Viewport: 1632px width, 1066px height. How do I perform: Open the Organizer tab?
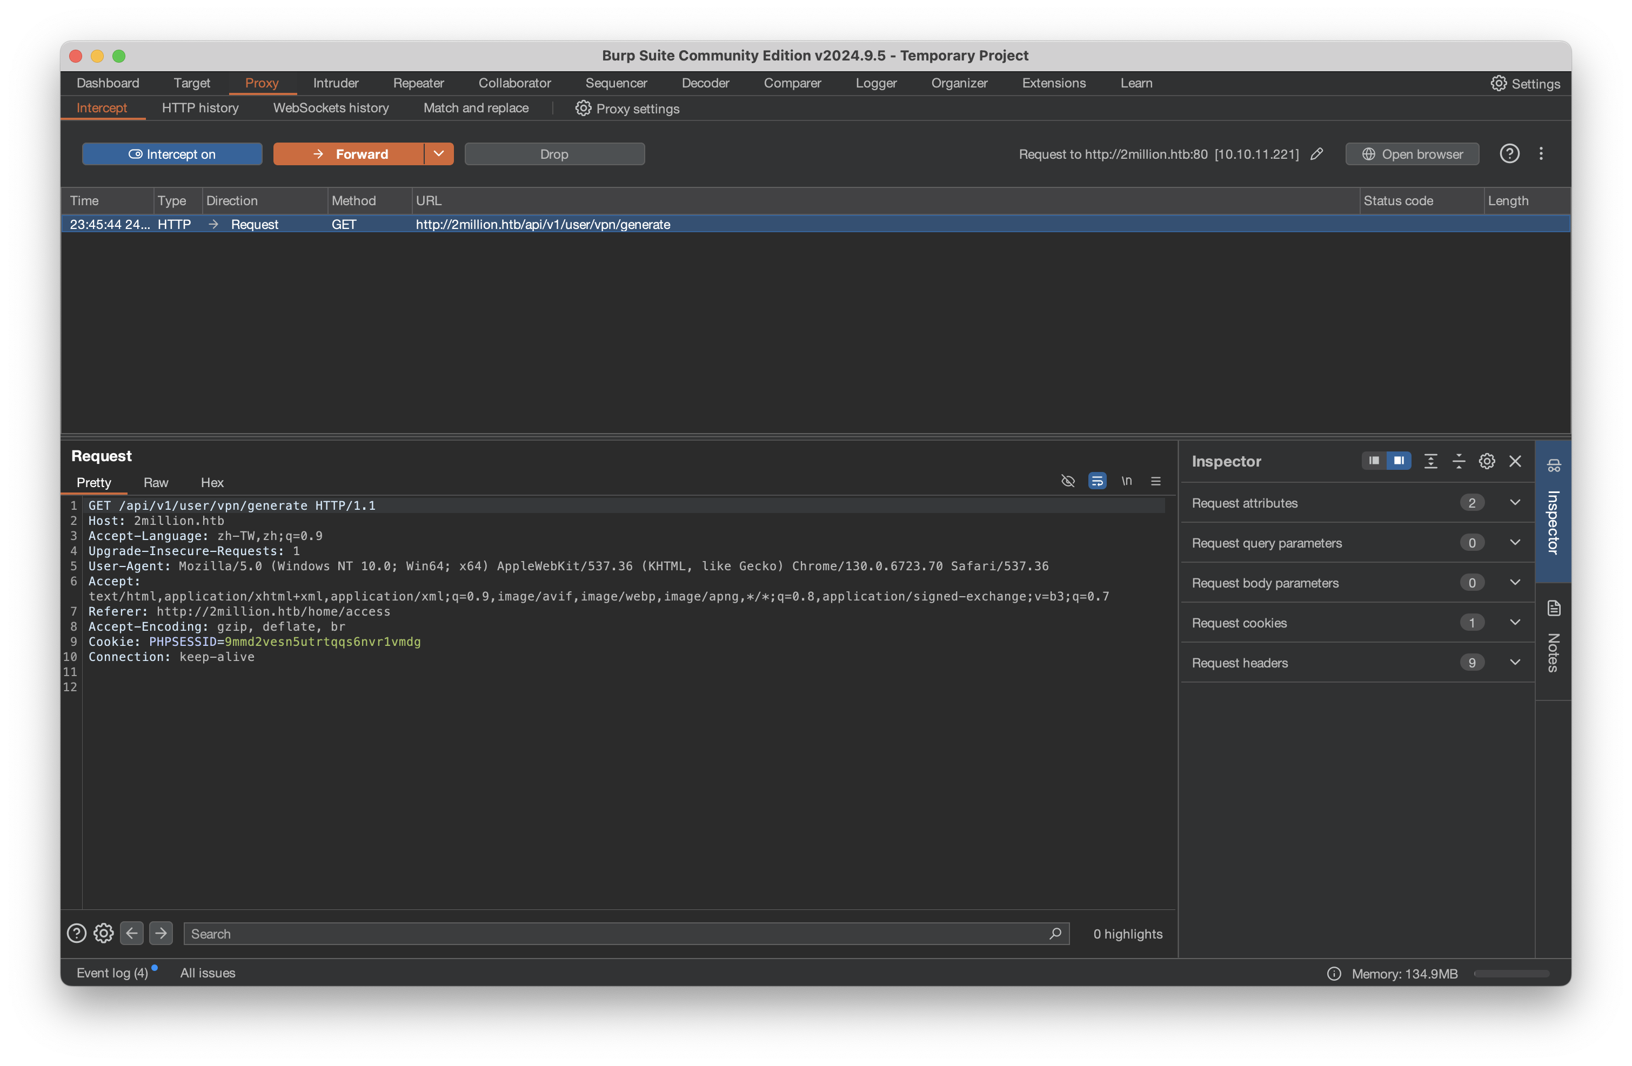[959, 83]
